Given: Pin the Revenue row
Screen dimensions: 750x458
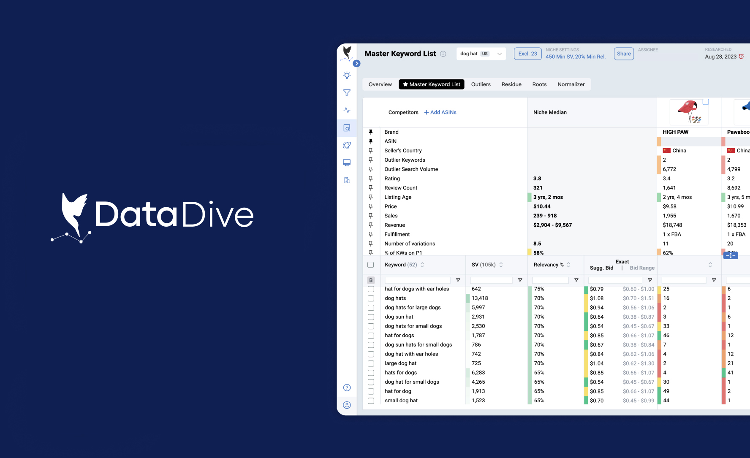Looking at the screenshot, I should (x=371, y=225).
